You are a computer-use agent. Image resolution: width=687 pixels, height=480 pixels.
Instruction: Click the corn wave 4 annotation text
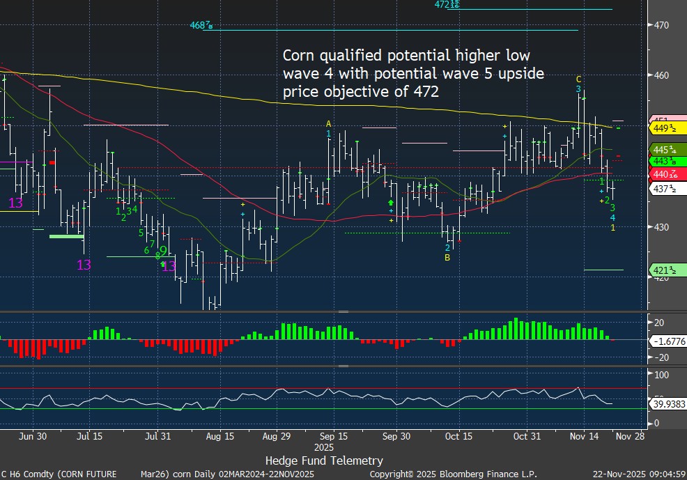[x=413, y=73]
